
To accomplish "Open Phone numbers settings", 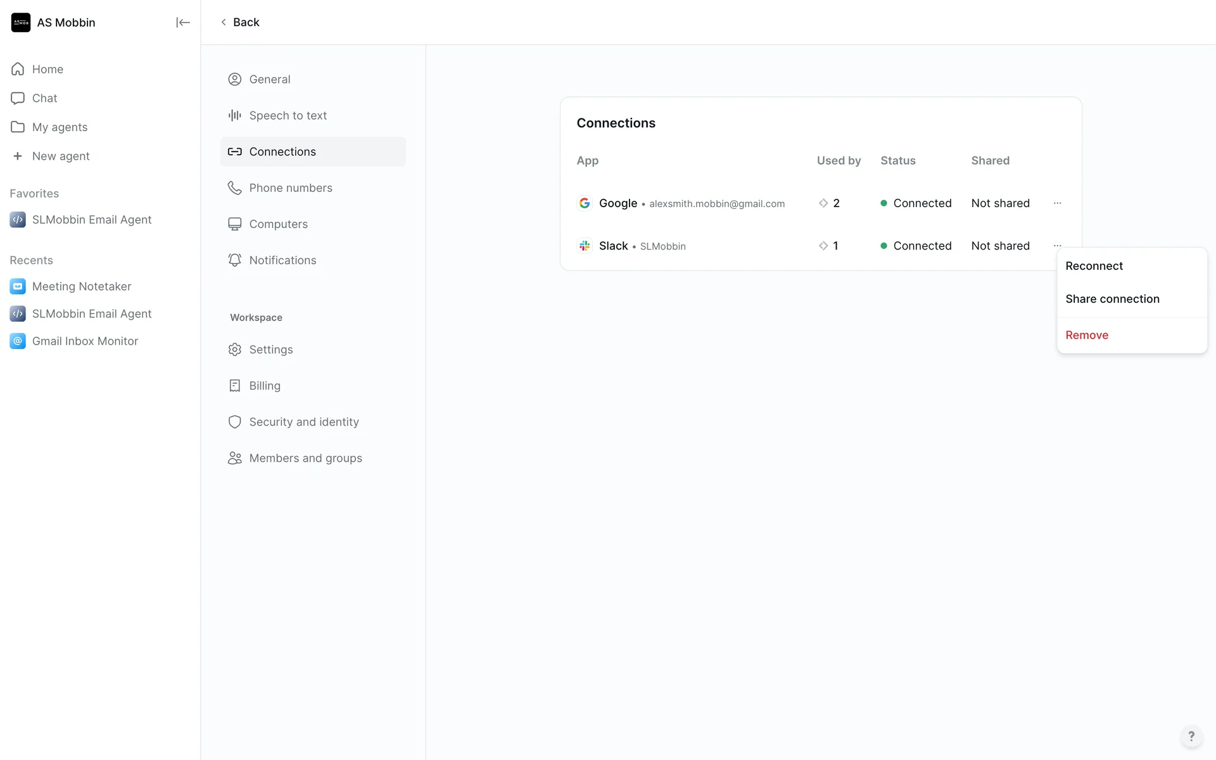I will [290, 188].
